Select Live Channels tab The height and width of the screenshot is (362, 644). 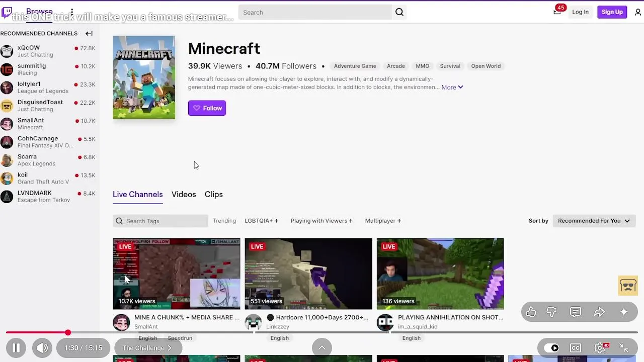click(138, 195)
